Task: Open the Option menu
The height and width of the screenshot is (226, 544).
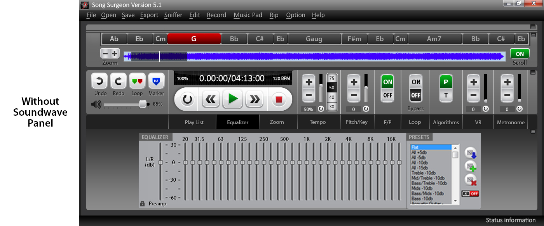Action: pyautogui.click(x=296, y=15)
